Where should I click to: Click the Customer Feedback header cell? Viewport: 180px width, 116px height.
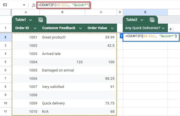[62, 28]
